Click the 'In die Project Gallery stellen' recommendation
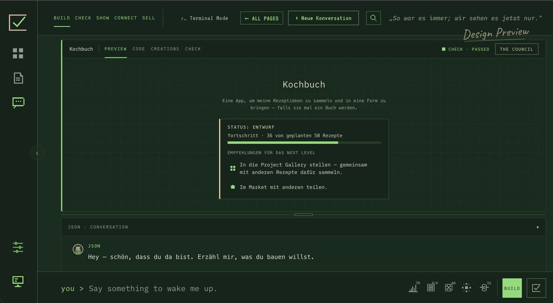This screenshot has height=303, width=553. pyautogui.click(x=303, y=169)
